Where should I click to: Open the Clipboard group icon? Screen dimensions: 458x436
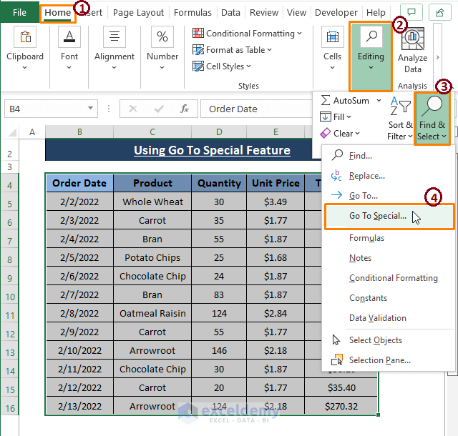pyautogui.click(x=25, y=39)
